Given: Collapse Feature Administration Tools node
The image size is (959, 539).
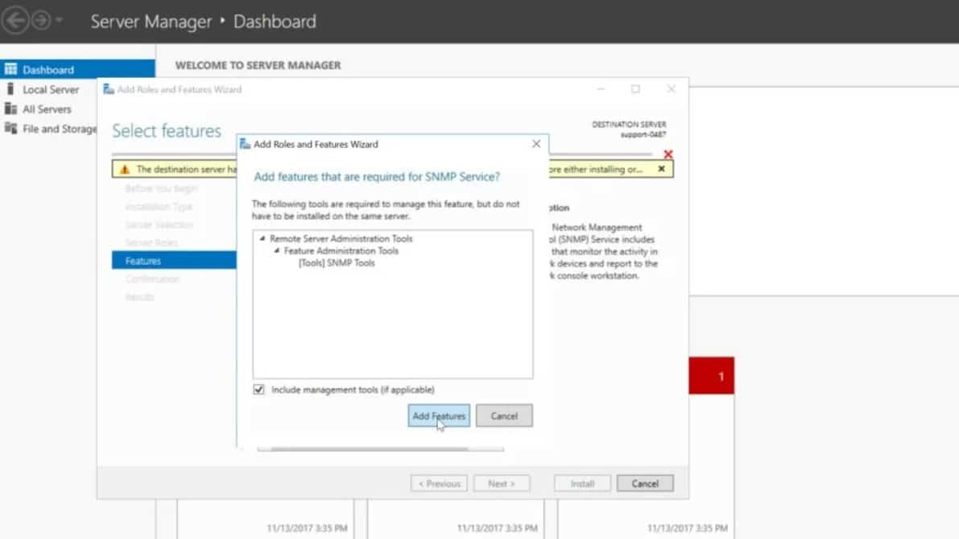Looking at the screenshot, I should click(x=276, y=250).
